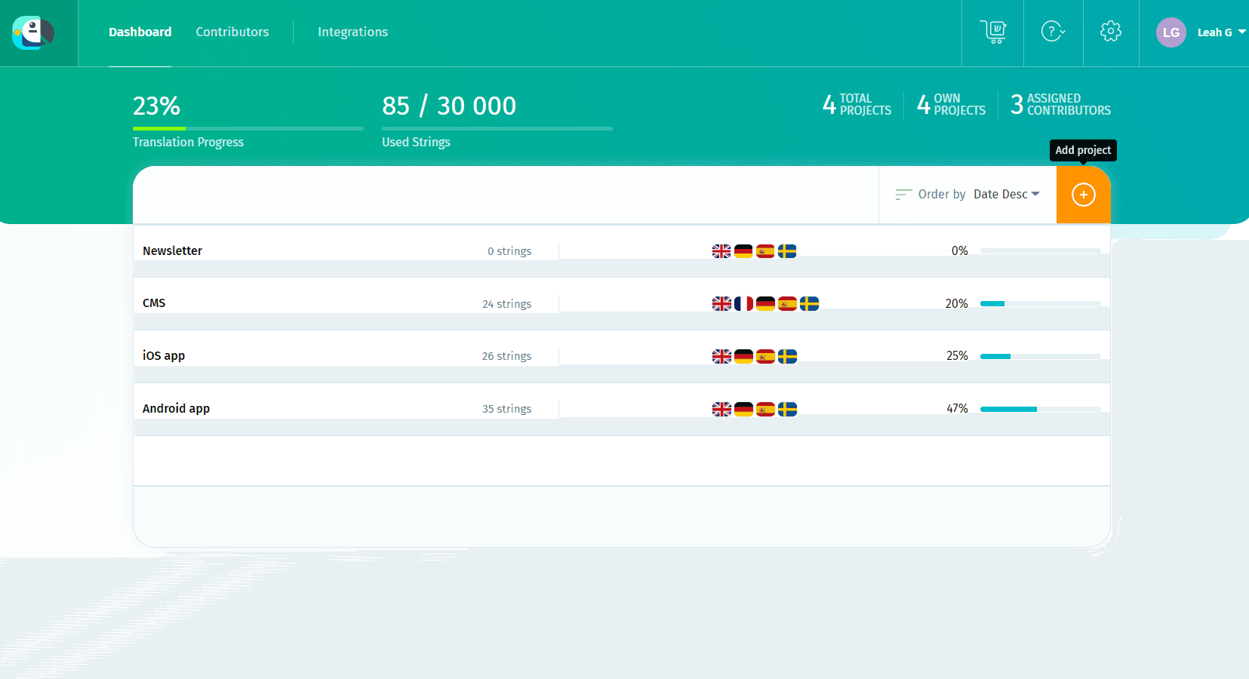Click the Spanish flag in CMS row
1249x679 pixels.
787,303
